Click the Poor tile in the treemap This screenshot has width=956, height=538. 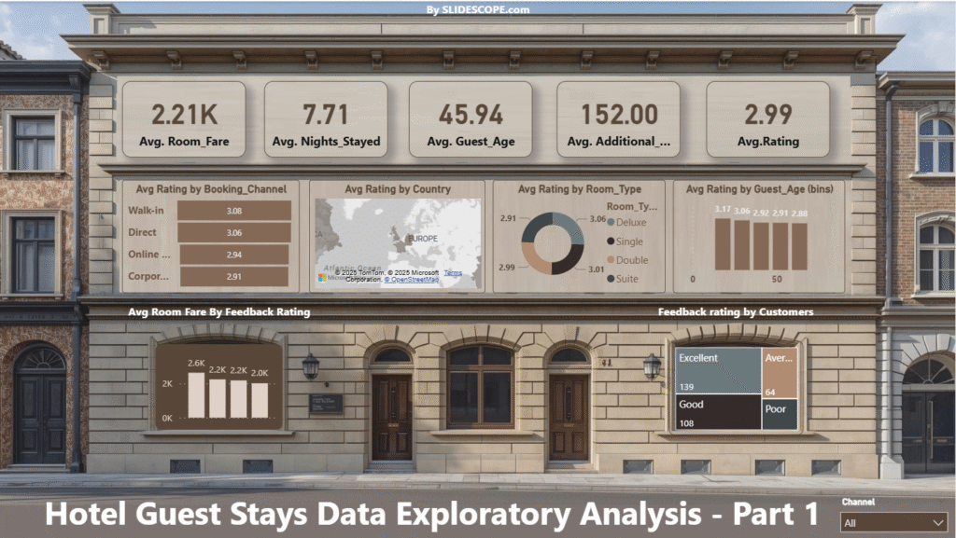(780, 415)
